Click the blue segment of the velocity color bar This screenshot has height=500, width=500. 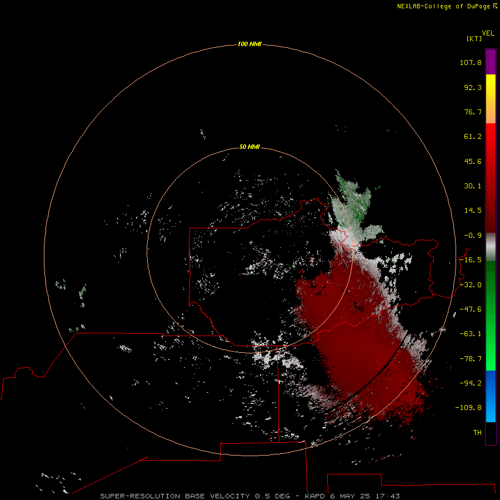pos(491,396)
